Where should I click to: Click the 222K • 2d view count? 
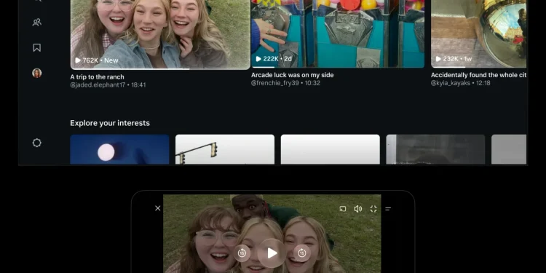[x=274, y=59]
